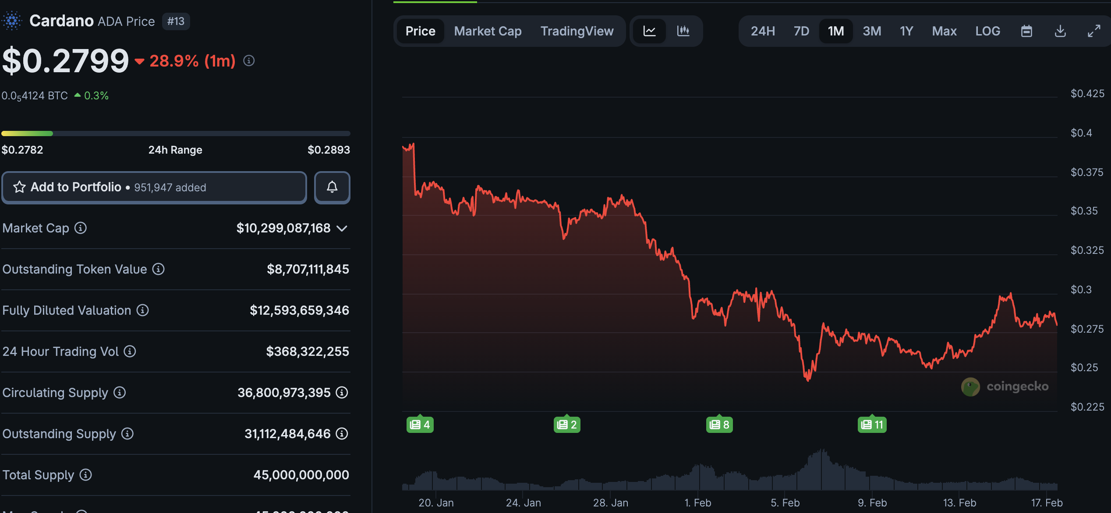The height and width of the screenshot is (513, 1111).
Task: Show Fully Diluted Valuation info icon
Action: pos(143,310)
